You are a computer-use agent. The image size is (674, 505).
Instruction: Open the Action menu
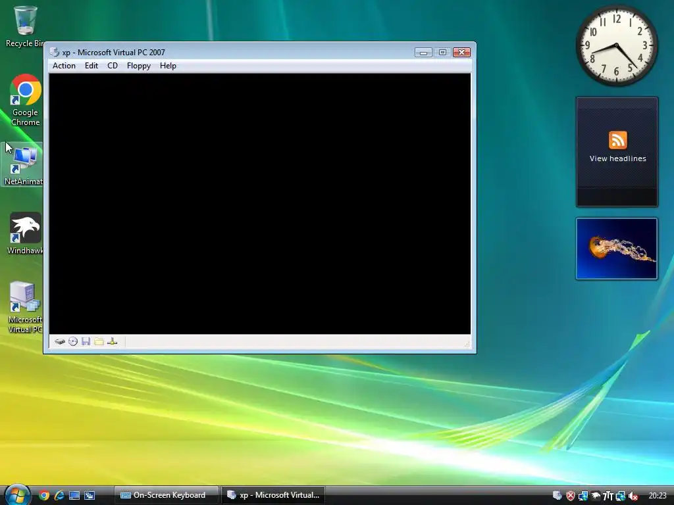coord(64,66)
